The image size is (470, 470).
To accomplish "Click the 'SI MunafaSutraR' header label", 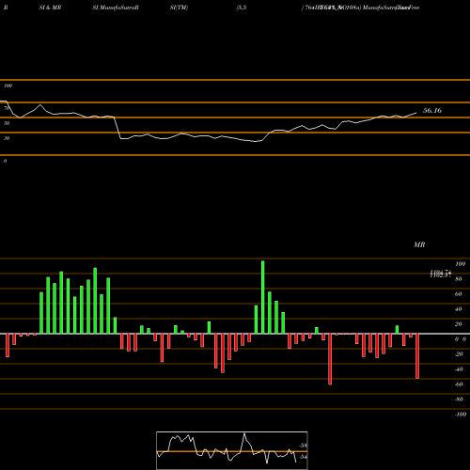I will 116,8.
